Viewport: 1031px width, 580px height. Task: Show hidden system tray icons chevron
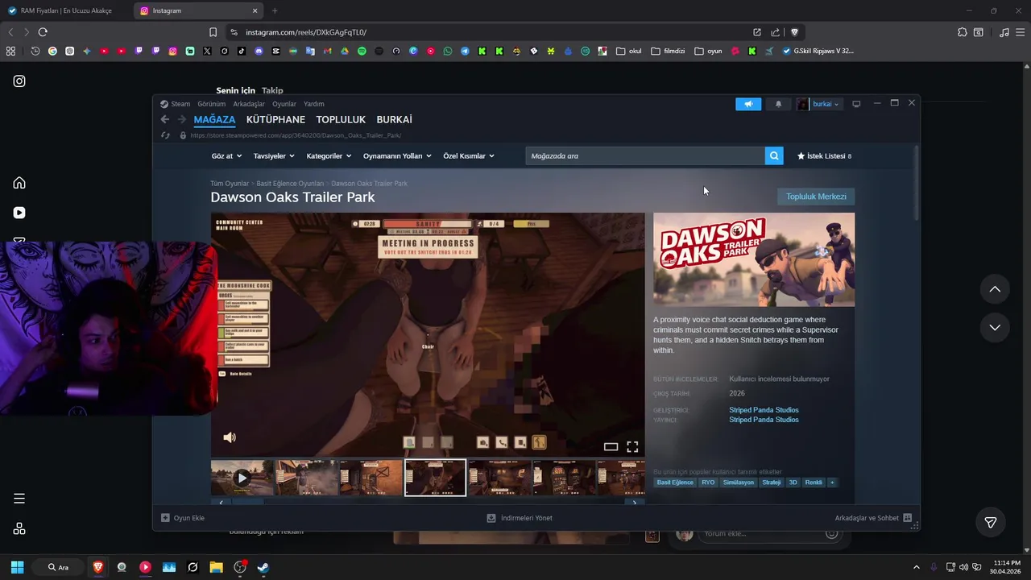tap(916, 567)
